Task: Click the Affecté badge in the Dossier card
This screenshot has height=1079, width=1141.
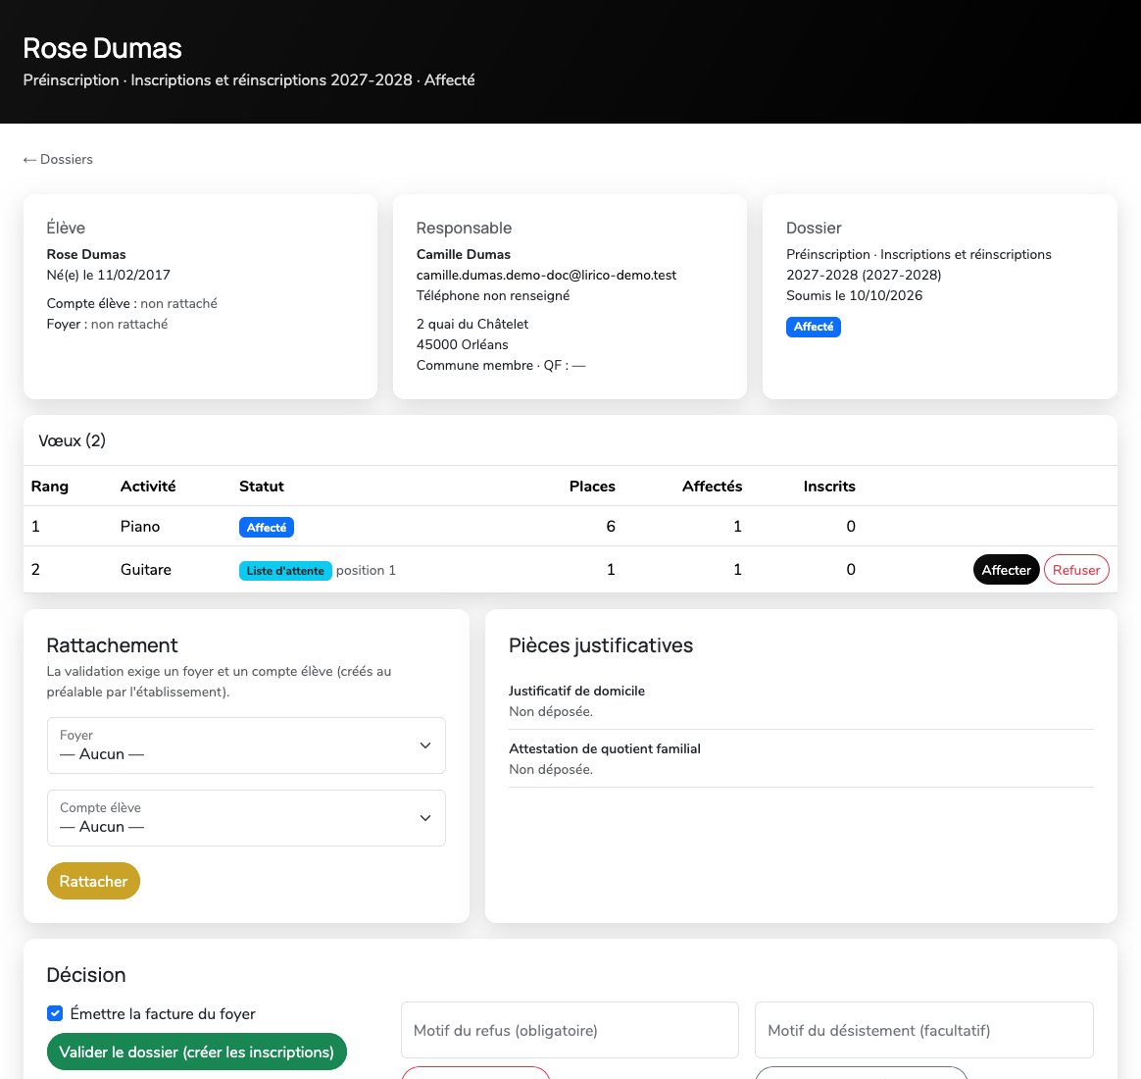Action: [x=814, y=327]
